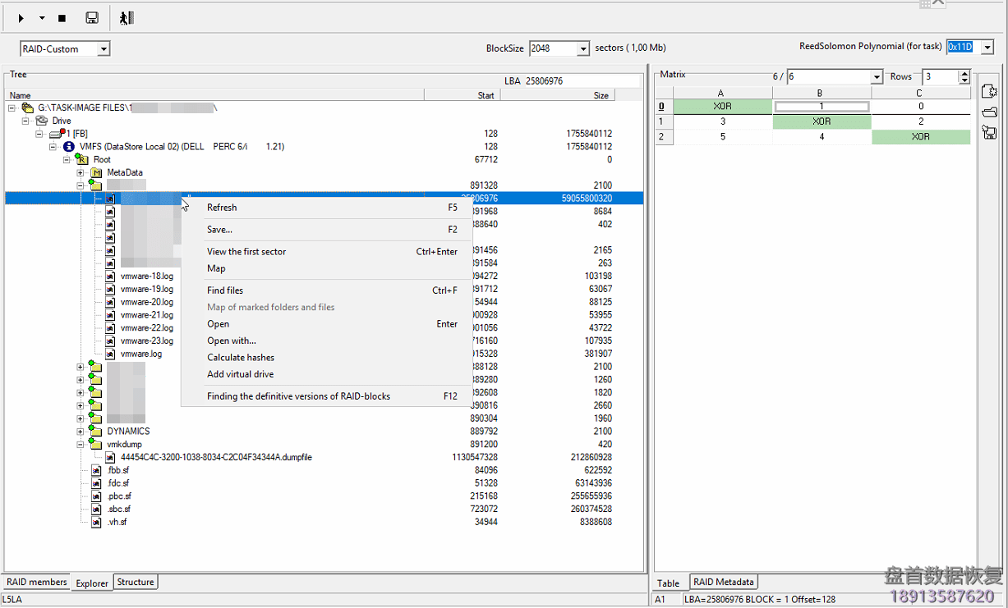
Task: Switch to the Explorer tab
Action: tap(92, 583)
